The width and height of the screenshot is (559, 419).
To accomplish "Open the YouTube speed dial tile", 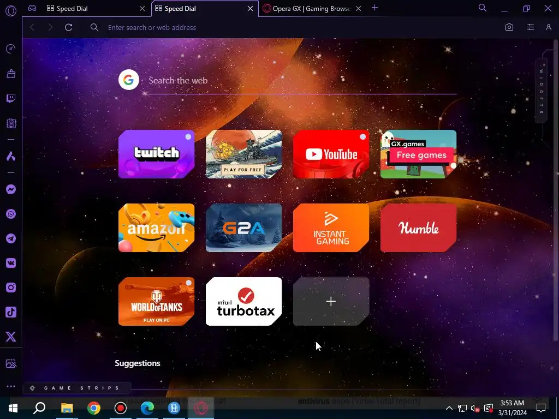I will 331,154.
